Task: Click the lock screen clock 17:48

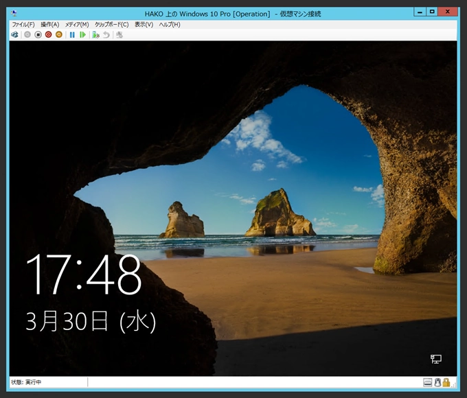Action: [x=84, y=274]
